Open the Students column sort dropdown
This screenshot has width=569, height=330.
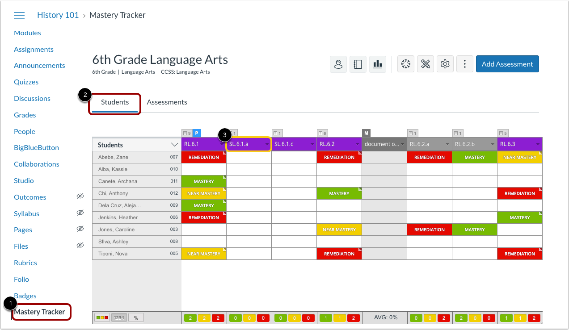174,144
